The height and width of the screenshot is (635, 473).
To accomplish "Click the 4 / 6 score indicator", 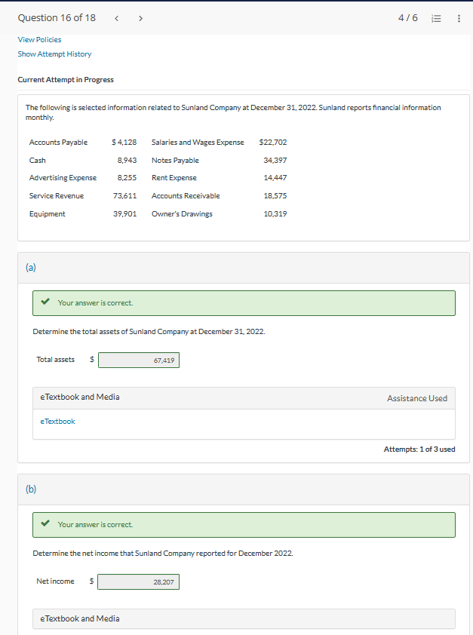I will [x=408, y=17].
